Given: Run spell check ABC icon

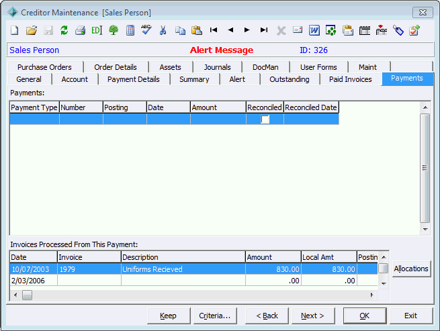Looking at the screenshot, I should click(146, 30).
